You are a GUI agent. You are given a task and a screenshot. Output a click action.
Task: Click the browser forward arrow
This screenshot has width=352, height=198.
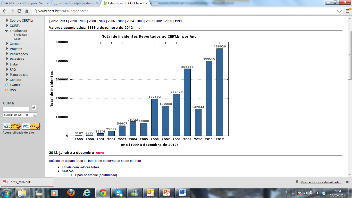[12, 11]
